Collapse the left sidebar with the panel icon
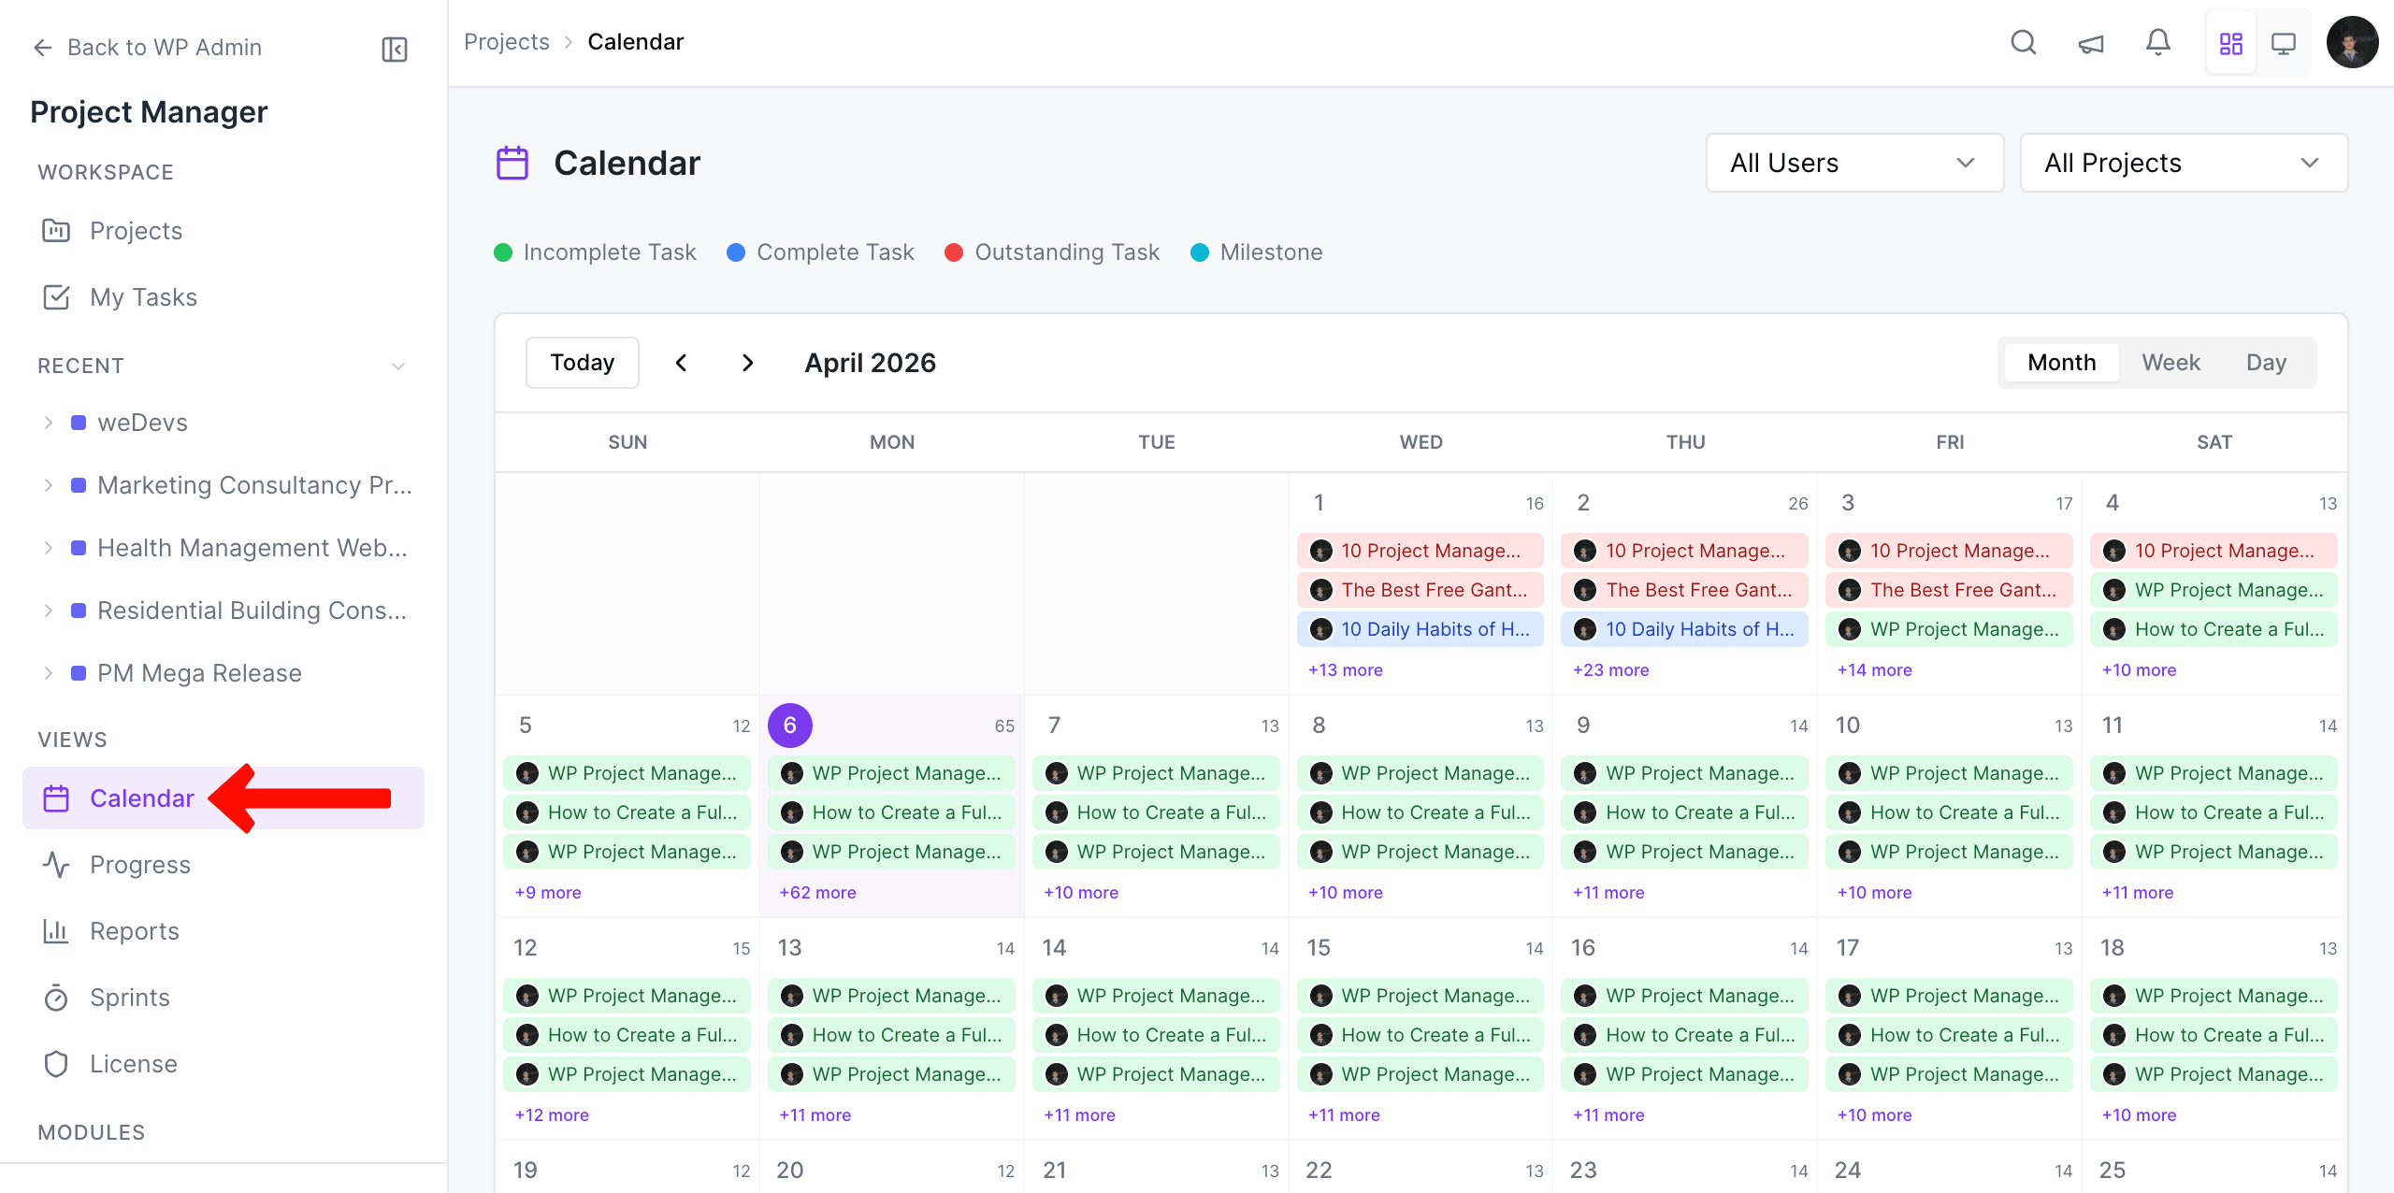Image resolution: width=2394 pixels, height=1193 pixels. click(394, 49)
